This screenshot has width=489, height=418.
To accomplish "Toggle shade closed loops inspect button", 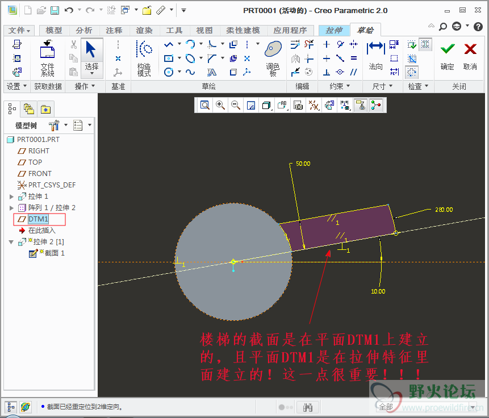I will click(425, 44).
